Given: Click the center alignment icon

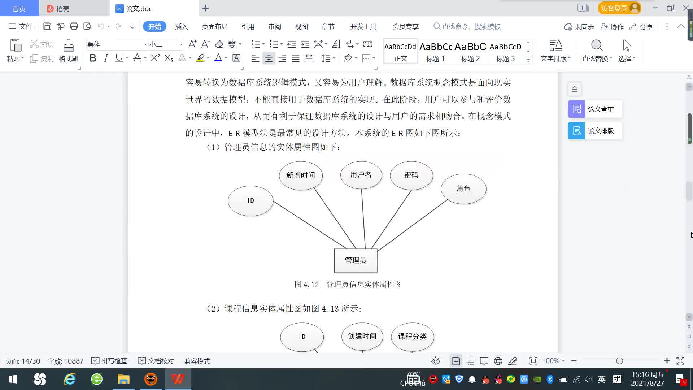Looking at the screenshot, I should coord(269,58).
